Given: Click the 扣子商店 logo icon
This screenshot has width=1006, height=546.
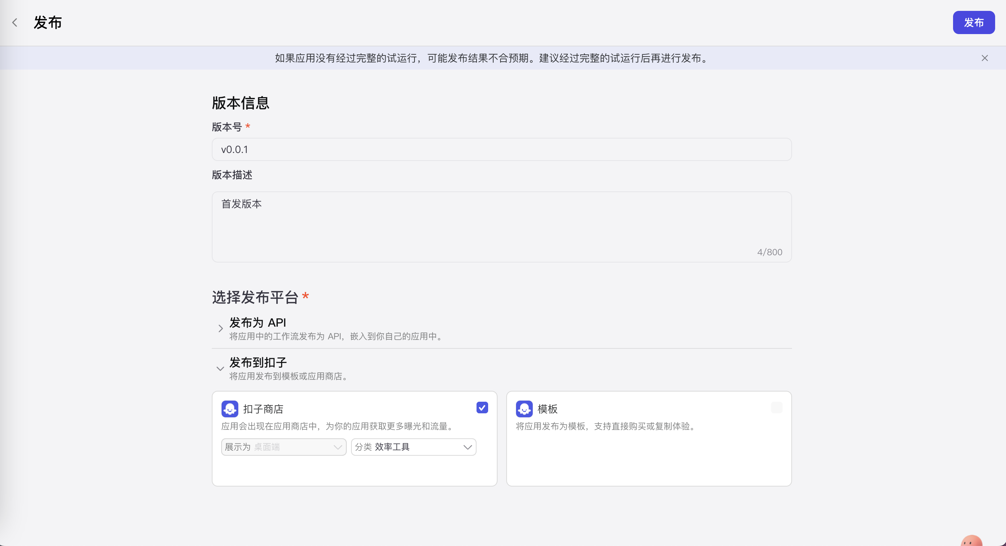Looking at the screenshot, I should click(x=230, y=409).
